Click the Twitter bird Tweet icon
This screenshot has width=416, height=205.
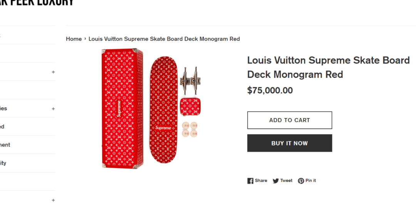(276, 181)
